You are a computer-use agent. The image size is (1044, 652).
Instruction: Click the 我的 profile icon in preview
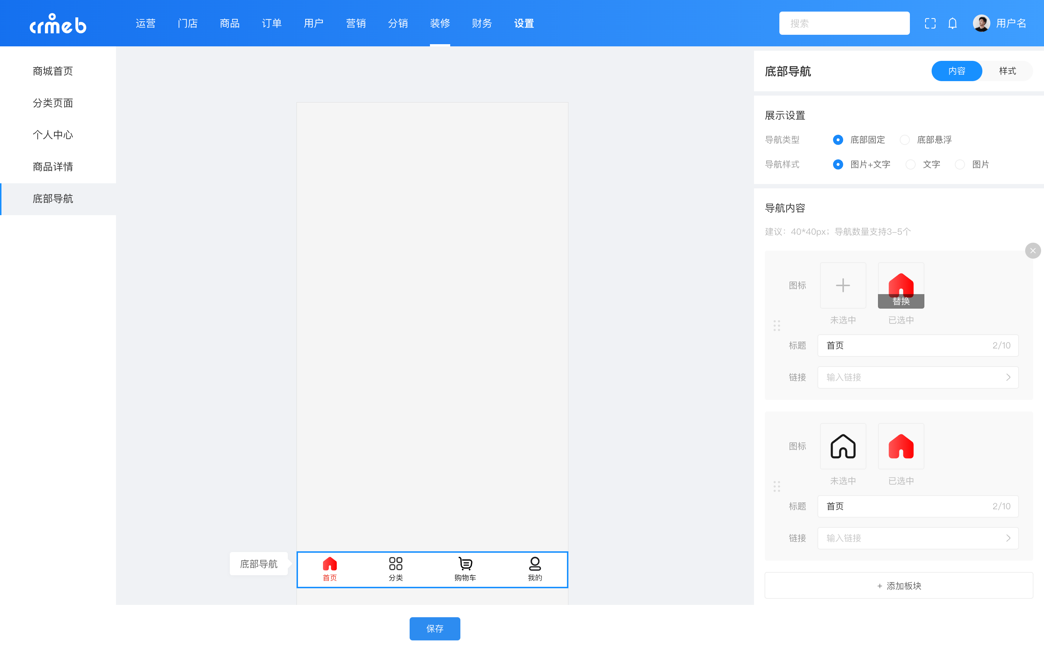pos(535,564)
